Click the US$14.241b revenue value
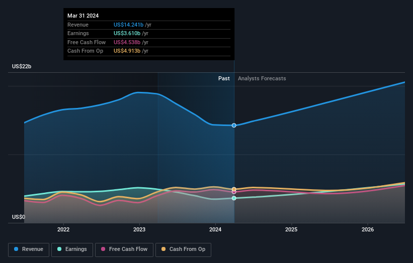This screenshot has width=413, height=263. tap(129, 25)
